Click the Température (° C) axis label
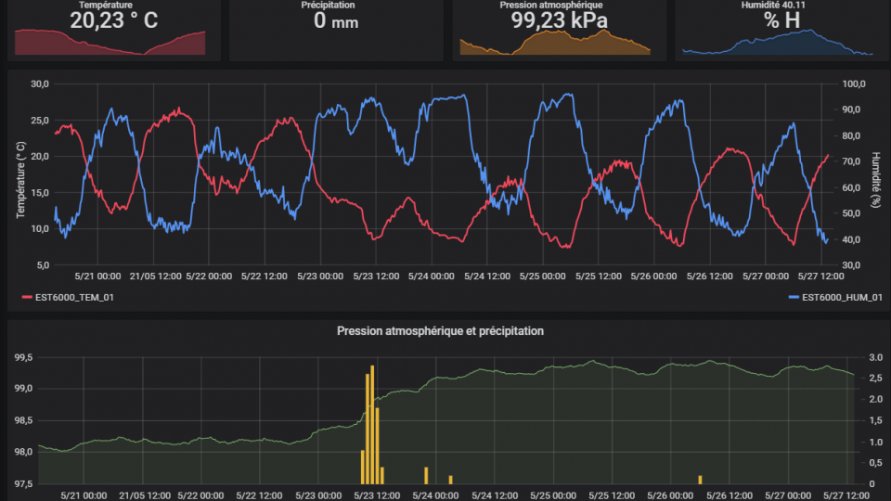Screen dimensions: 891x501 coord(20,180)
